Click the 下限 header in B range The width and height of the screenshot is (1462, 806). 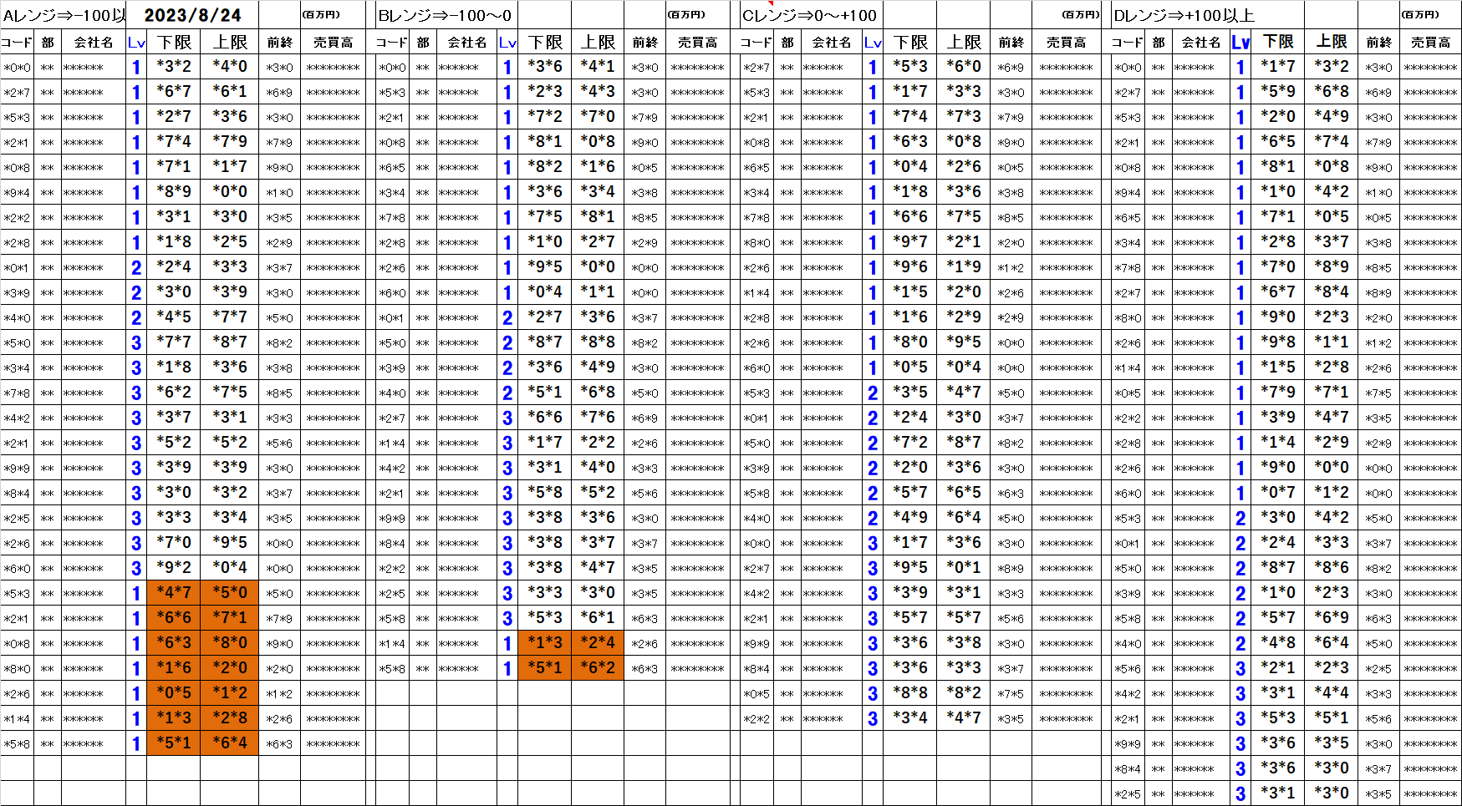(x=545, y=42)
